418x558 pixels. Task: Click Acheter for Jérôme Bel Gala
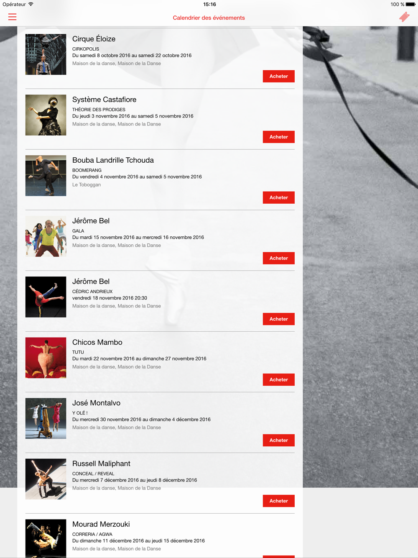click(x=279, y=258)
